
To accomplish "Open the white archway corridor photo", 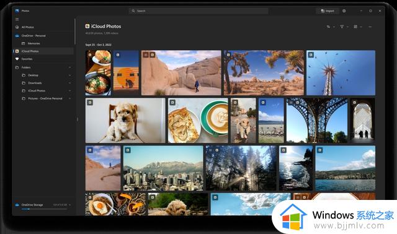I will (362, 121).
